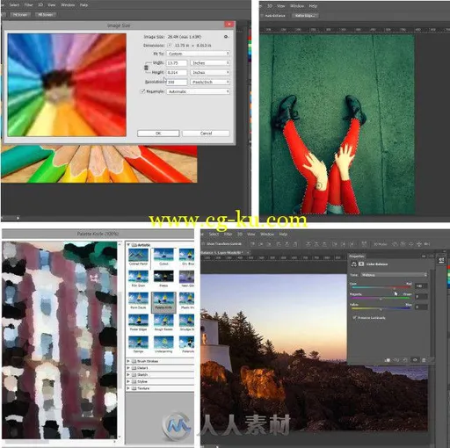Enable the Show Transform Controls checkbox

[x=203, y=244]
